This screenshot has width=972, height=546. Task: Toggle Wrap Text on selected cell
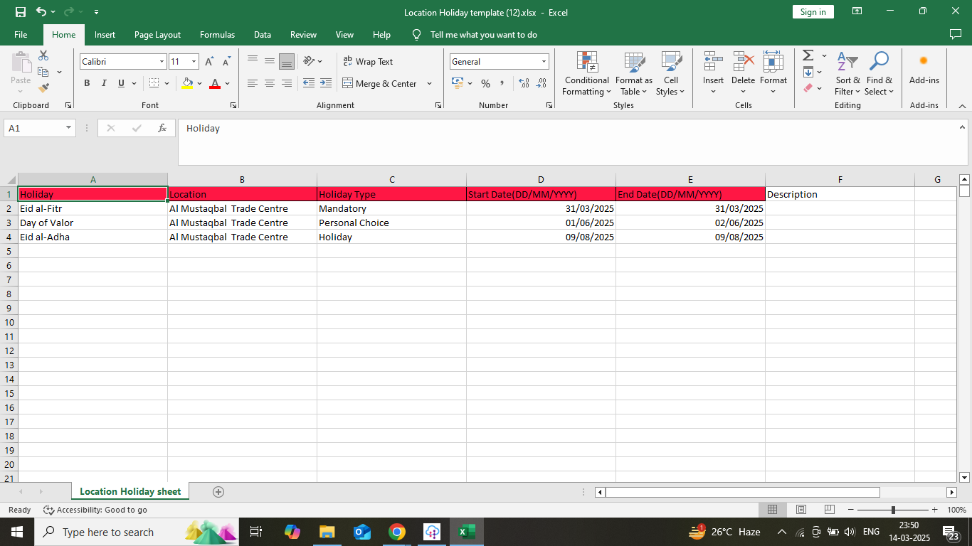[368, 62]
